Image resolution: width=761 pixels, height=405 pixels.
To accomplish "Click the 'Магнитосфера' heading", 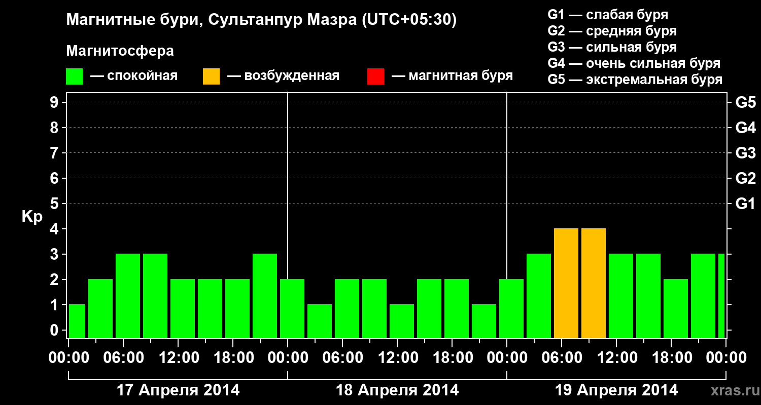I will coord(120,51).
